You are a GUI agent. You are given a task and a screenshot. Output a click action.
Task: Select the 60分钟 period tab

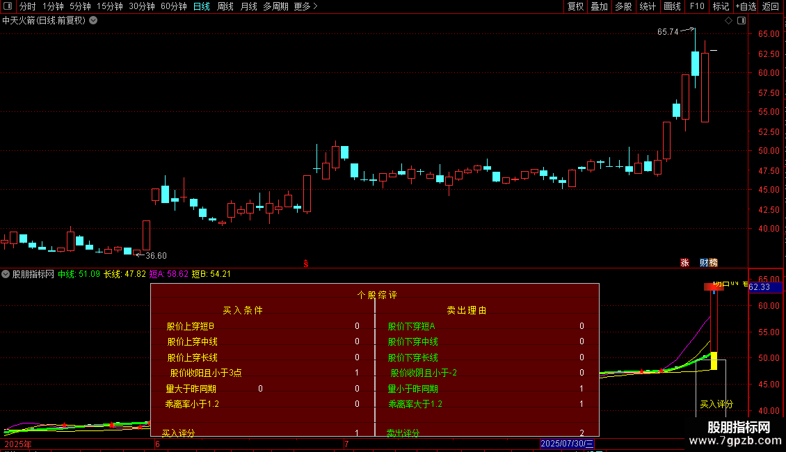[174, 6]
